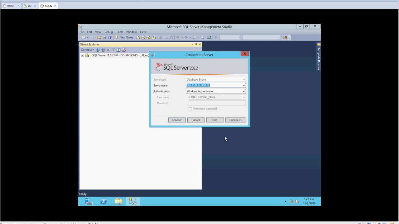Click Analysis Services XMLA Query icon
This screenshot has width=399, height=224.
pos(154,37)
